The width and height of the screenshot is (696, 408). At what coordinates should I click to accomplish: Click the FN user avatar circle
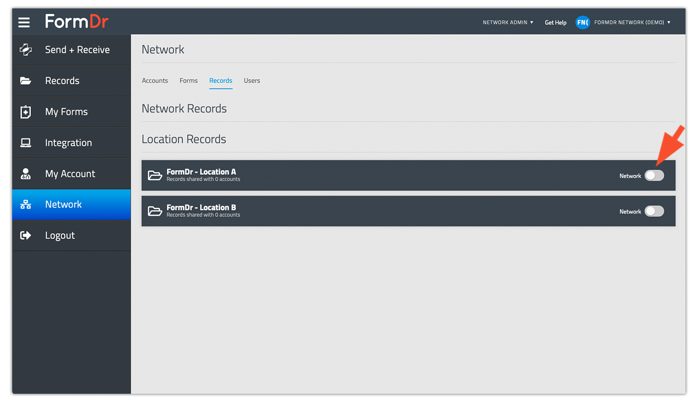click(x=582, y=23)
